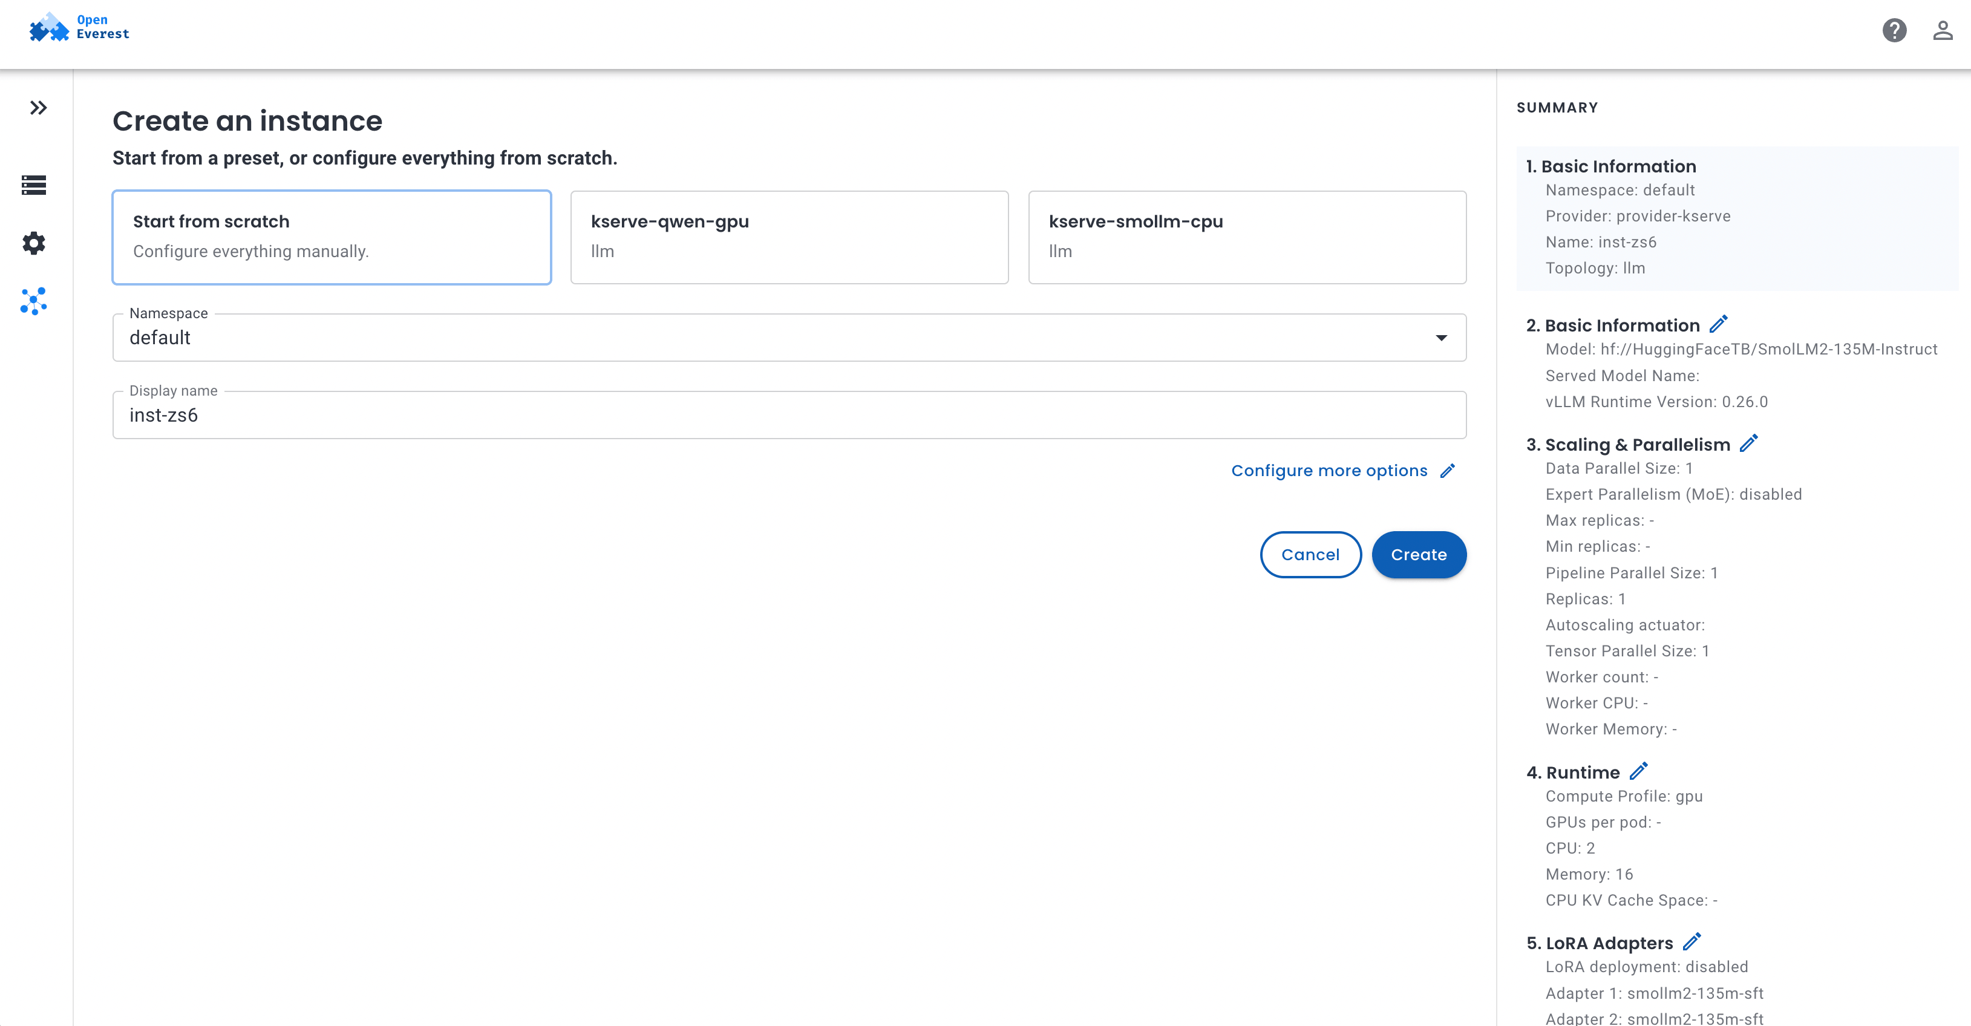Cancel the instance creation
This screenshot has height=1026, width=1971.
click(1311, 555)
